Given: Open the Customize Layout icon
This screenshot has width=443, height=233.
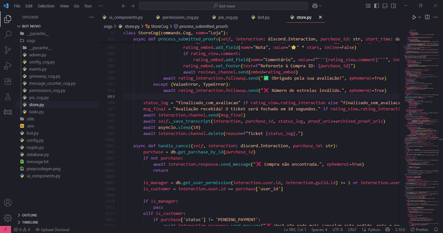Looking at the screenshot, I should click(368, 6).
